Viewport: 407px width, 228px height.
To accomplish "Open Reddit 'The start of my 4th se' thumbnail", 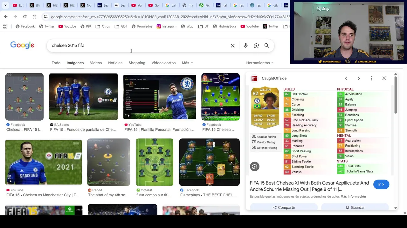I will tap(108, 162).
